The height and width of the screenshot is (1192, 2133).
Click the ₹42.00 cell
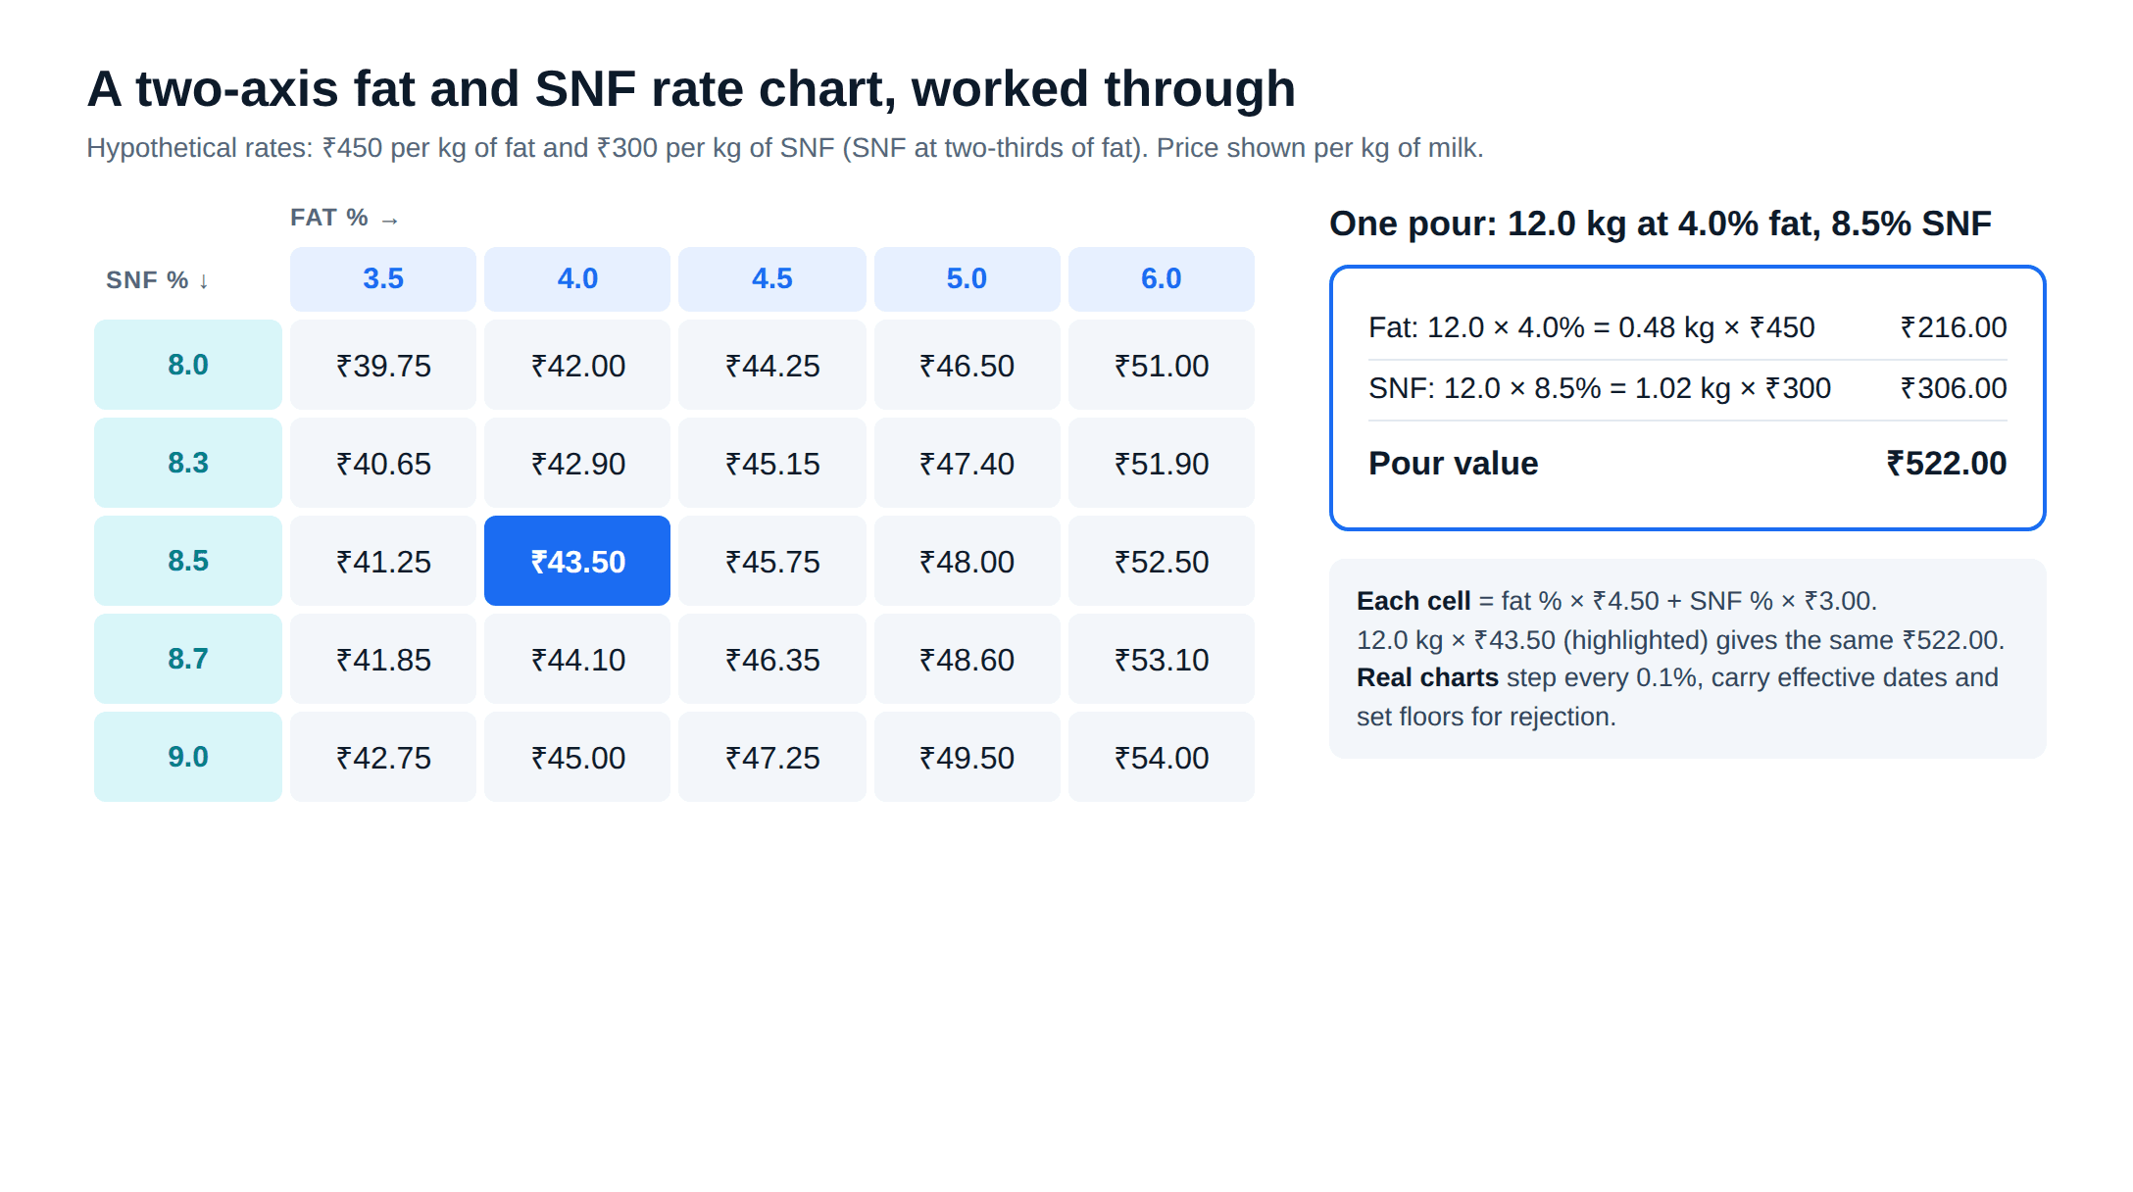577,365
